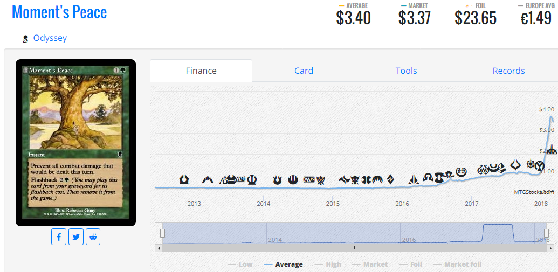Click the Return to Ravnica set marker near 2013
Viewport: 558px width, 272px height.
click(x=184, y=179)
